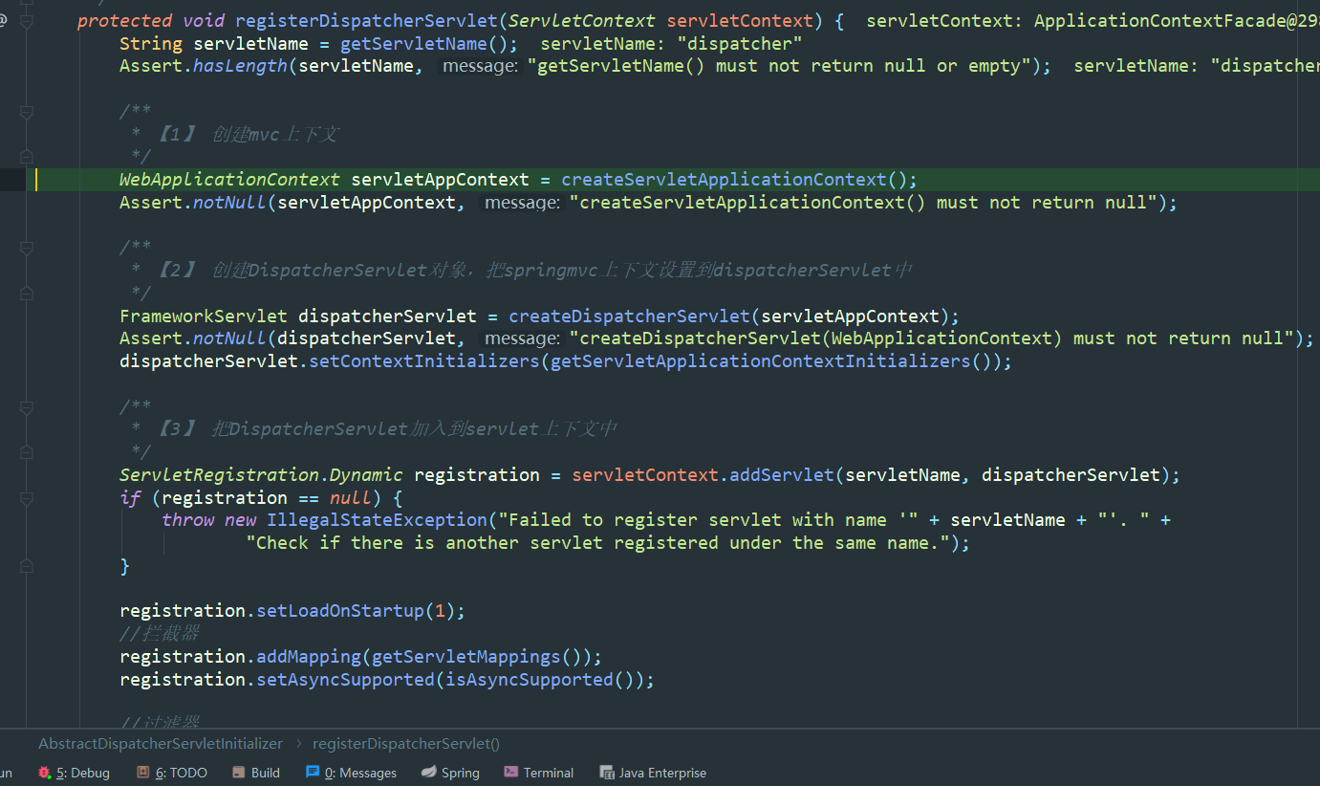Click the hasLength method call
The width and height of the screenshot is (1320, 786).
[240, 66]
